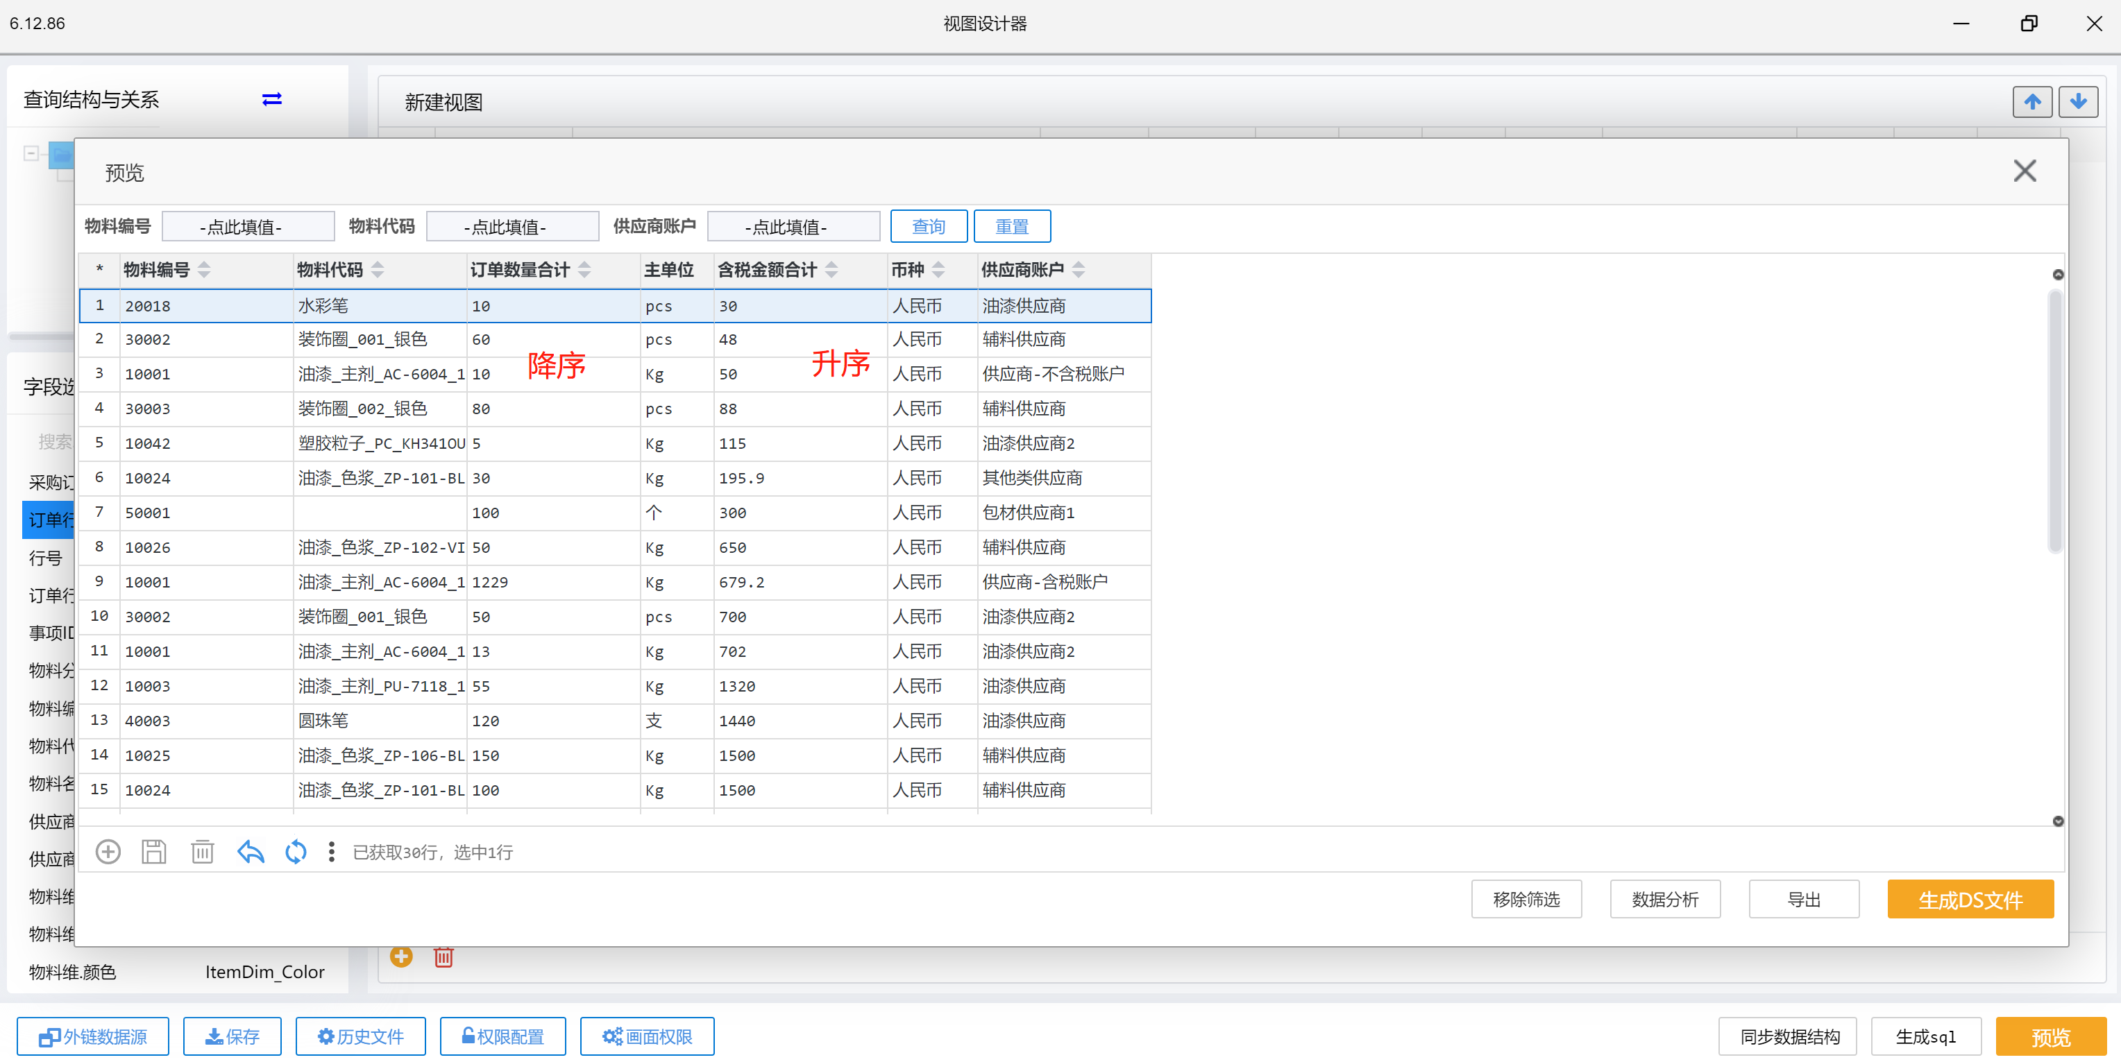Click the 外链数据源 button
The width and height of the screenshot is (2121, 1062).
point(93,1036)
